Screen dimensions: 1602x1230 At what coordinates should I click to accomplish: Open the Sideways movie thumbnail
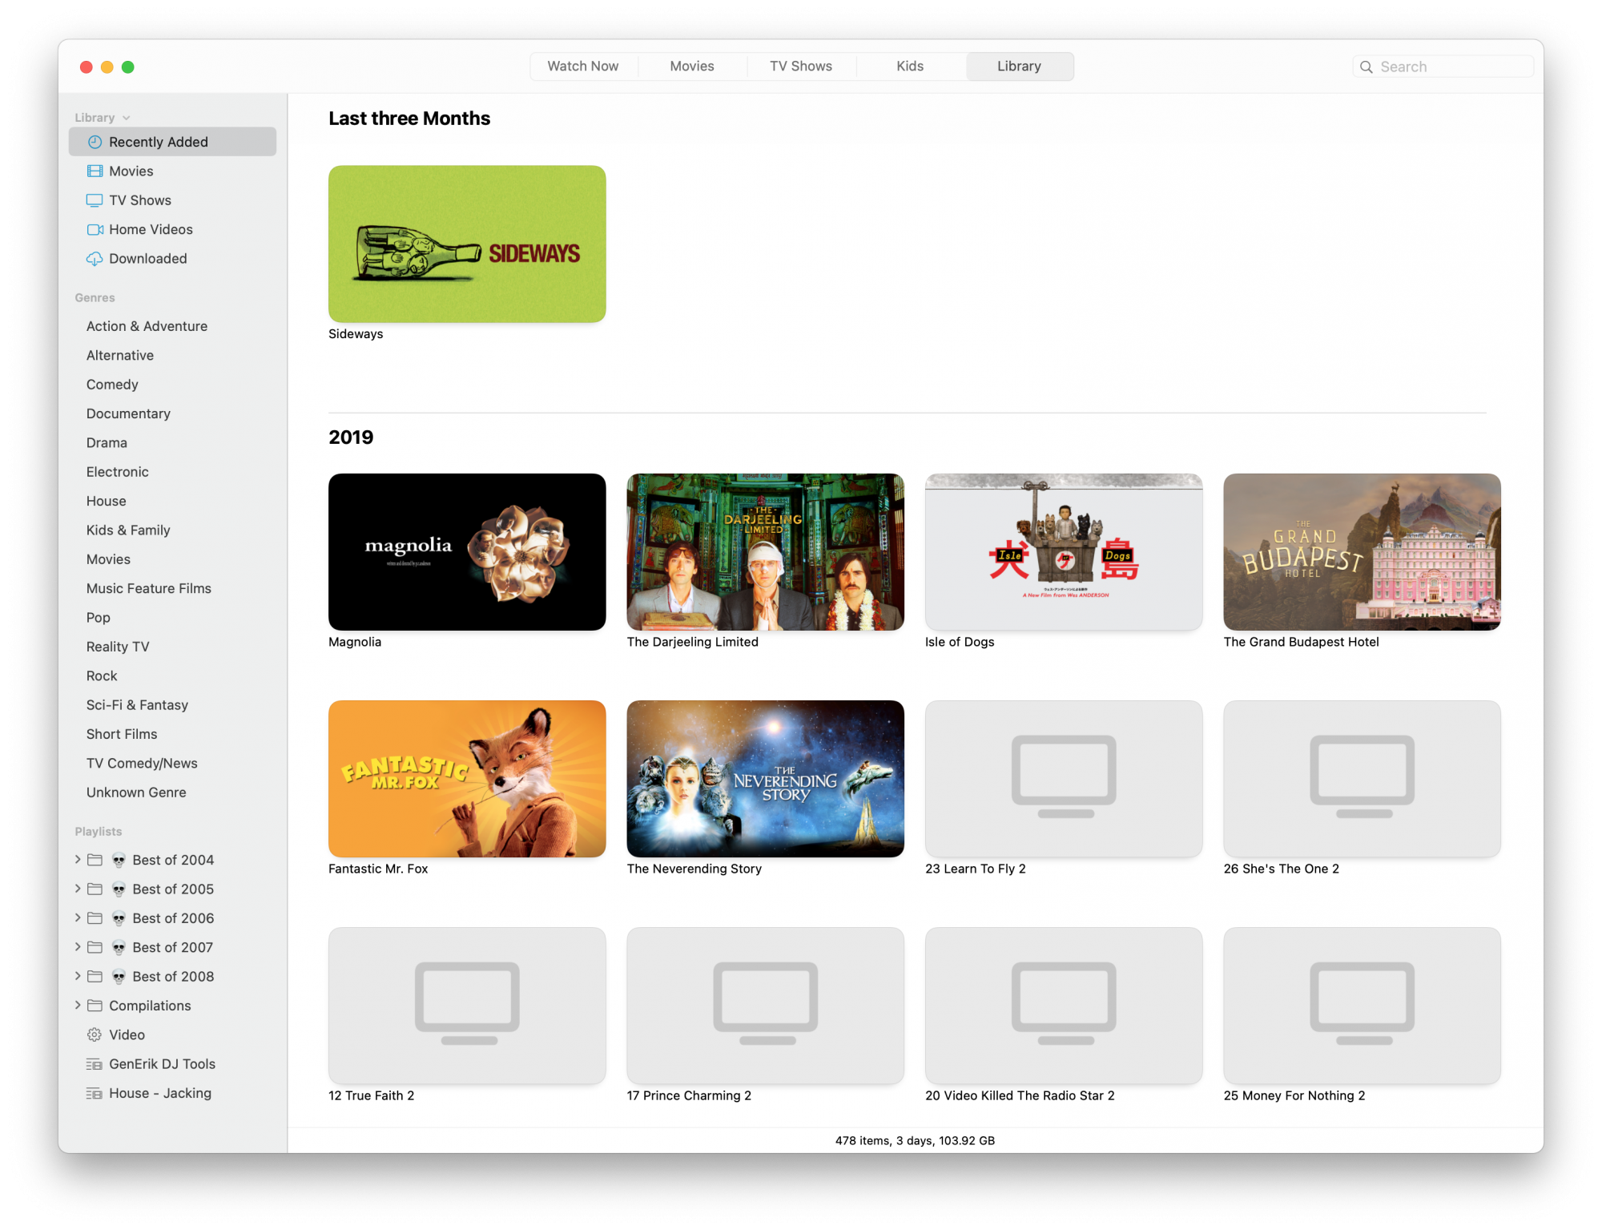click(467, 244)
